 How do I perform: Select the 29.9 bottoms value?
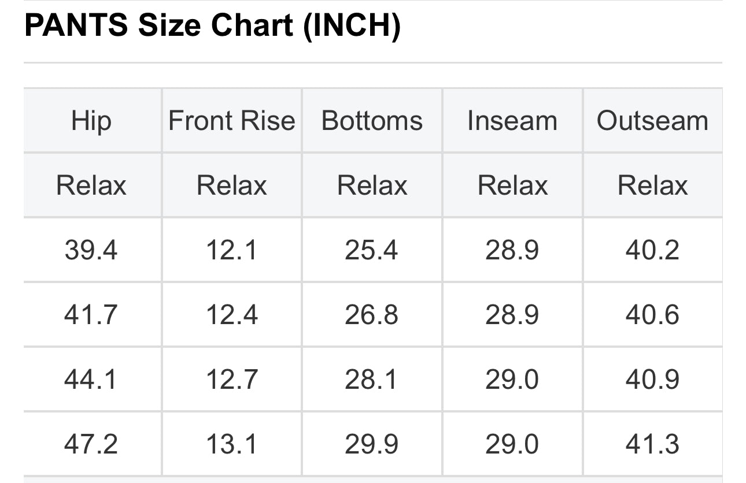coord(372,444)
